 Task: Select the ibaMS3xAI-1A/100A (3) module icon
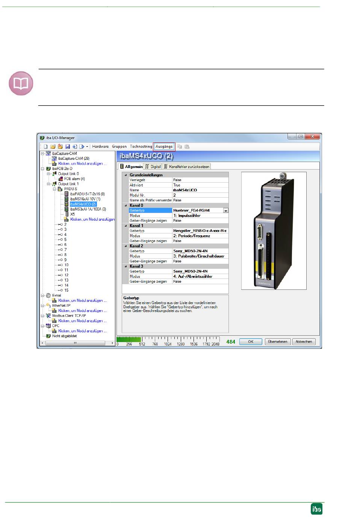coord(67,209)
